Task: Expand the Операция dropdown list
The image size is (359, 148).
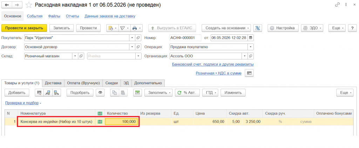Action: (251, 47)
